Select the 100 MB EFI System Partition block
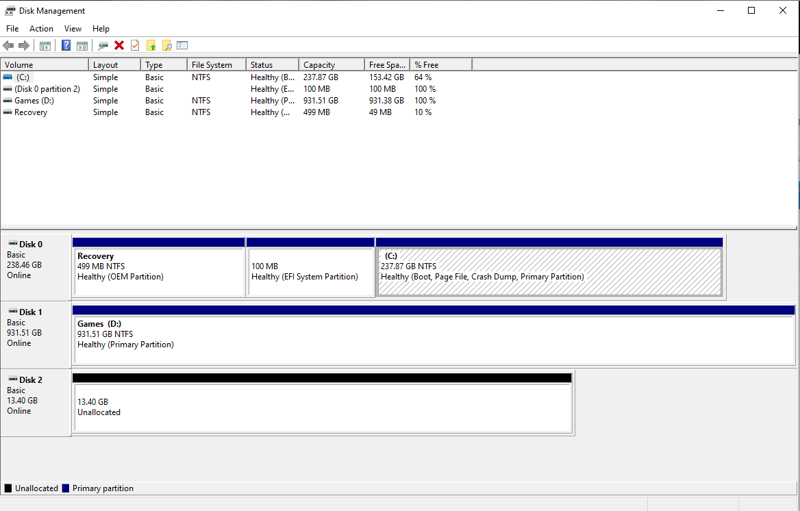800x511 pixels. tap(311, 268)
